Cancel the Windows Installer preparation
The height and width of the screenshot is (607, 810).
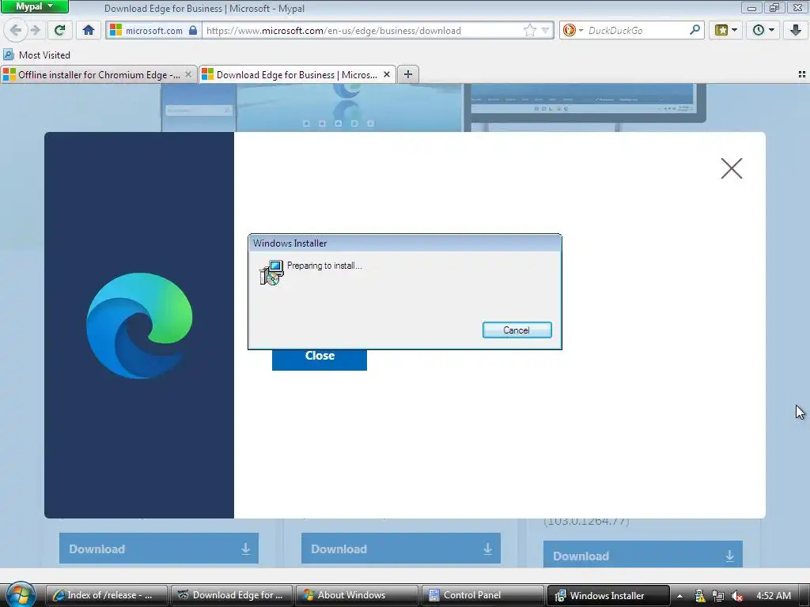(517, 330)
